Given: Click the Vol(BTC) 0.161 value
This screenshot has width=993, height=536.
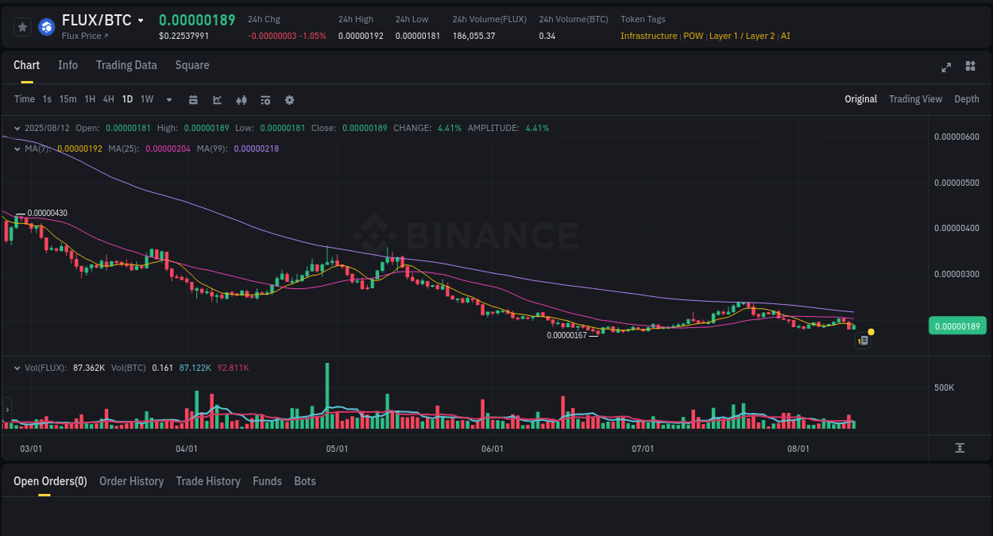Looking at the screenshot, I should (162, 368).
